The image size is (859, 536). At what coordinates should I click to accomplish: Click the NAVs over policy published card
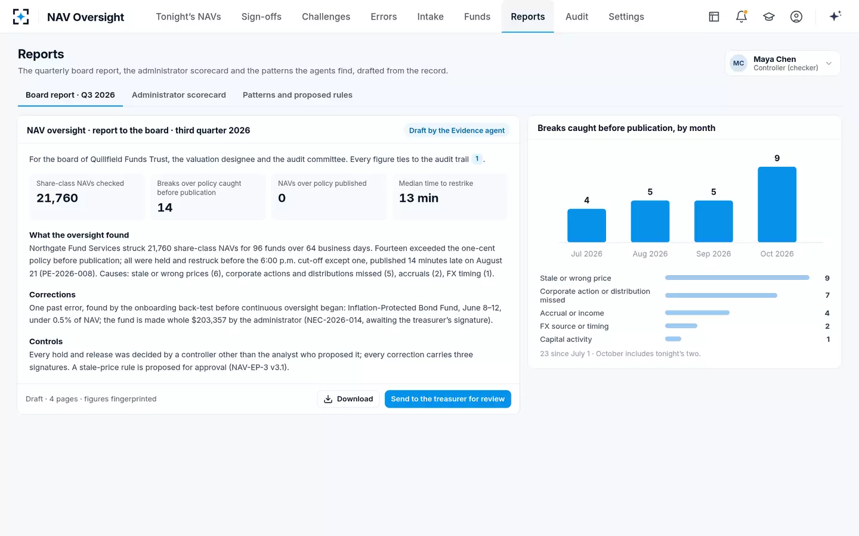click(x=329, y=197)
